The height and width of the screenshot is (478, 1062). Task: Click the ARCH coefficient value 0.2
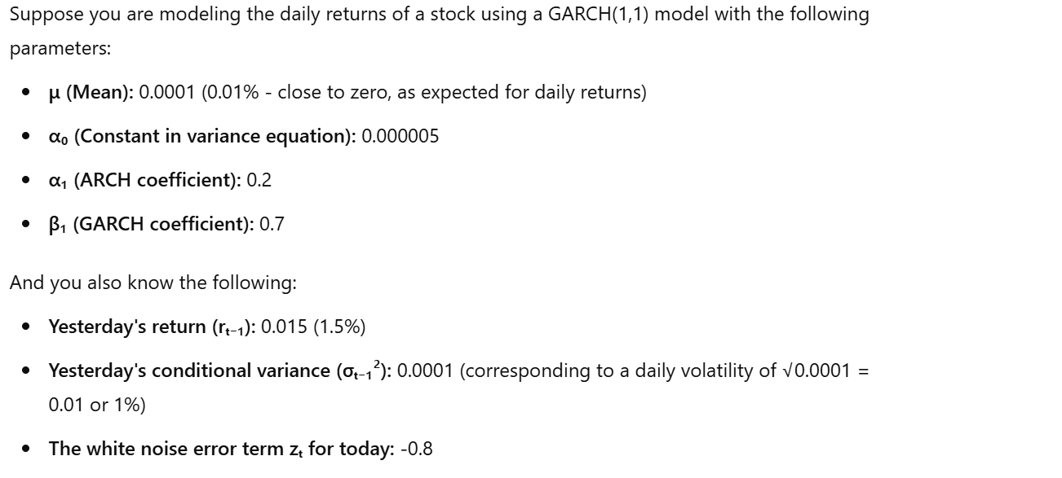tap(259, 180)
